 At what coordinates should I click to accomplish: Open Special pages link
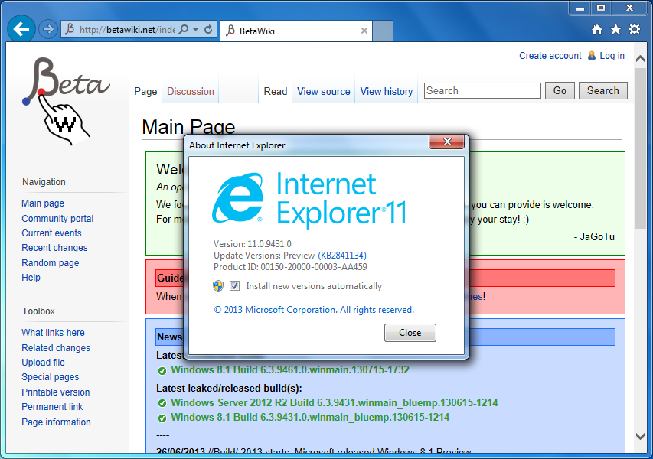(50, 377)
